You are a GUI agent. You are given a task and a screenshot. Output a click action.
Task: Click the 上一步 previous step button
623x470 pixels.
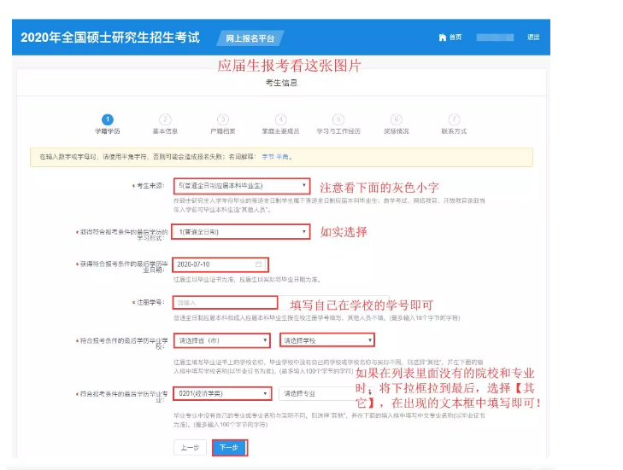[x=190, y=447]
